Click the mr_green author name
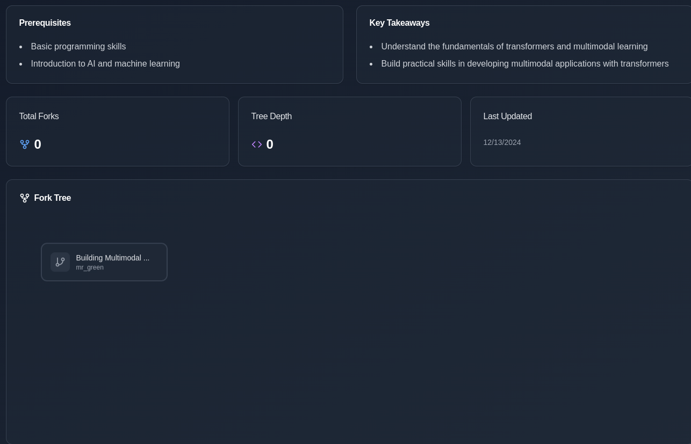Screen dimensions: 691x444 [x=90, y=267]
